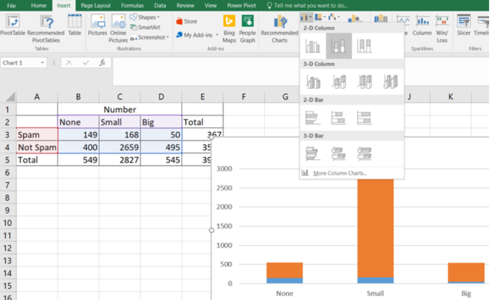Select the 2-D Stacked Column chart
The image size is (490, 300).
(339, 46)
